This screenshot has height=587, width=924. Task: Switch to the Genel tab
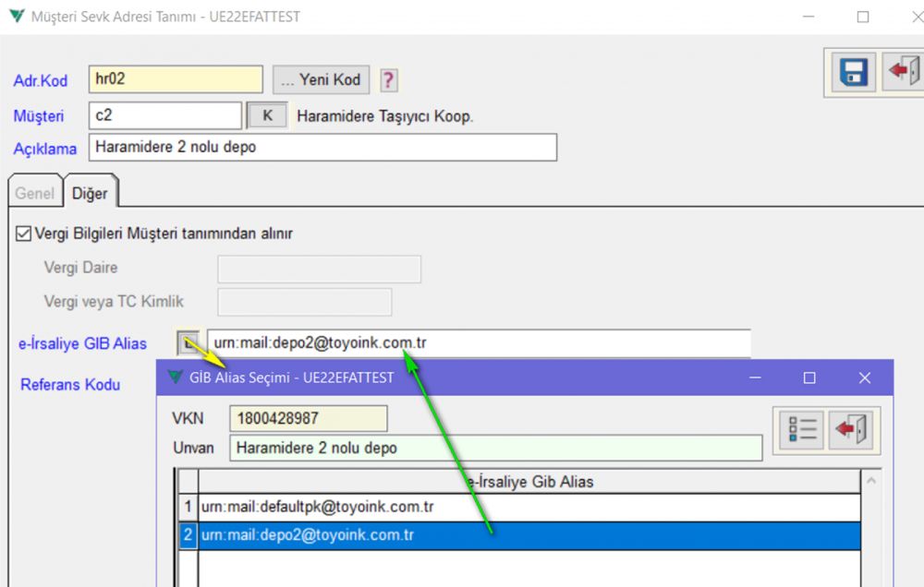tap(34, 194)
